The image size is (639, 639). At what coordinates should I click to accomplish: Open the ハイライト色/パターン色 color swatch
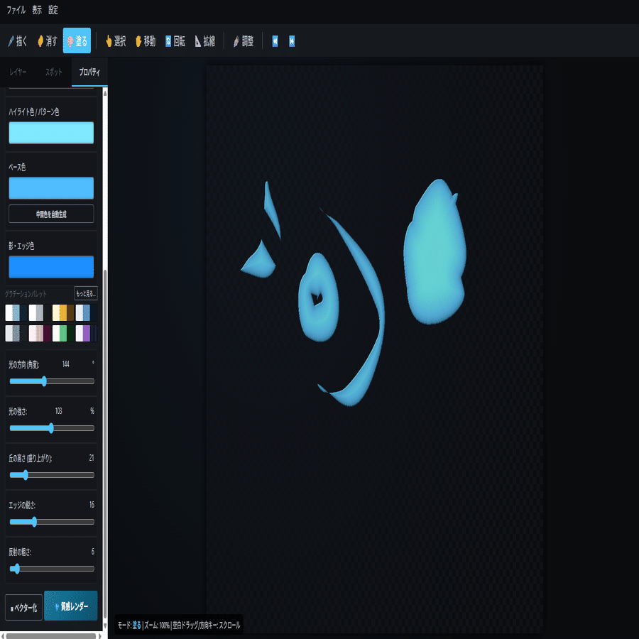coord(51,133)
